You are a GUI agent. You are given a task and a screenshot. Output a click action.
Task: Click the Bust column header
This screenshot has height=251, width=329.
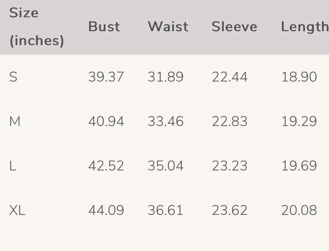[x=104, y=27]
